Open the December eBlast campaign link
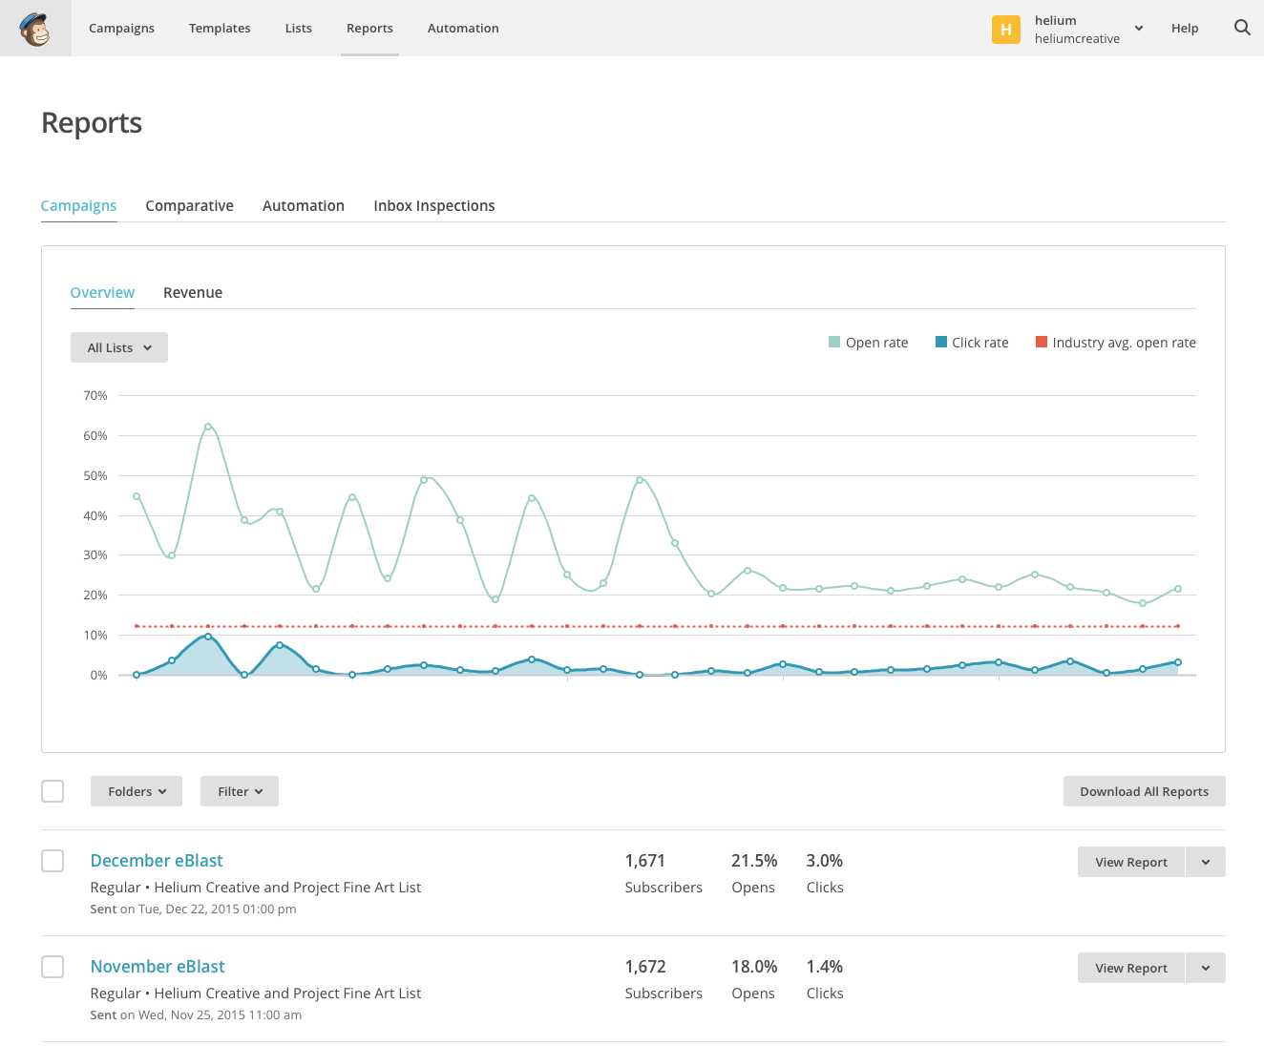 coord(157,861)
